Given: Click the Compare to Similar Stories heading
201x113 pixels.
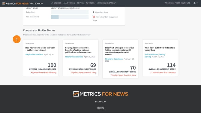Looking at the screenshot, I should coord(39,30).
